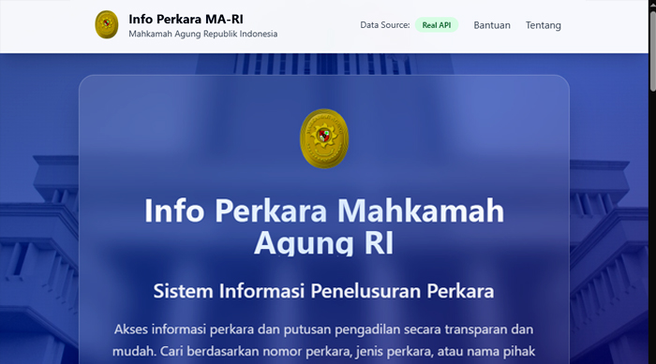Open the Bantuan menu item
This screenshot has width=656, height=364.
pos(492,25)
